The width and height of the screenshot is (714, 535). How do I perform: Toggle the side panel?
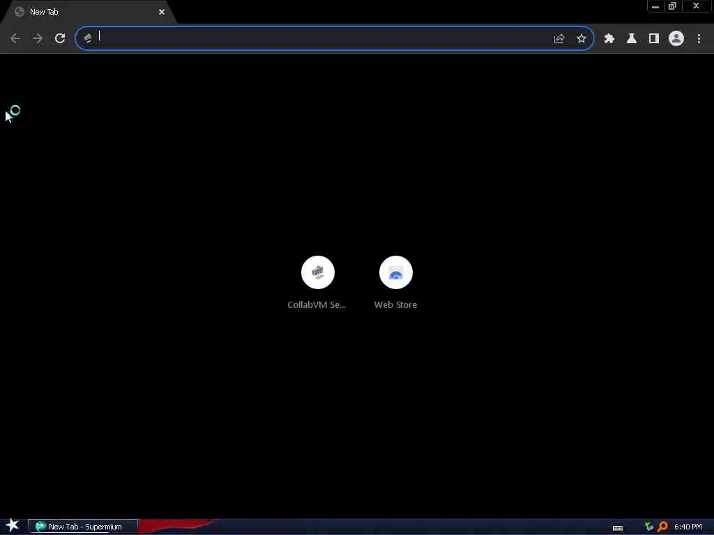[654, 39]
